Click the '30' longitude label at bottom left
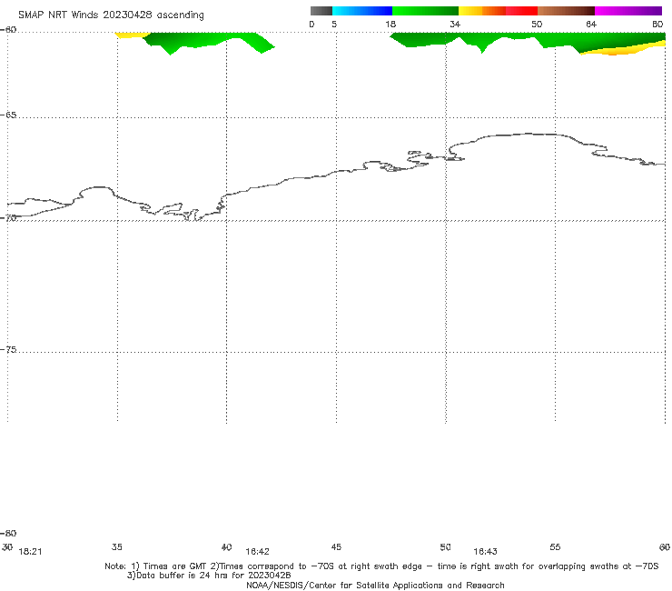Screen dimensions: 672x591 tap(7, 547)
